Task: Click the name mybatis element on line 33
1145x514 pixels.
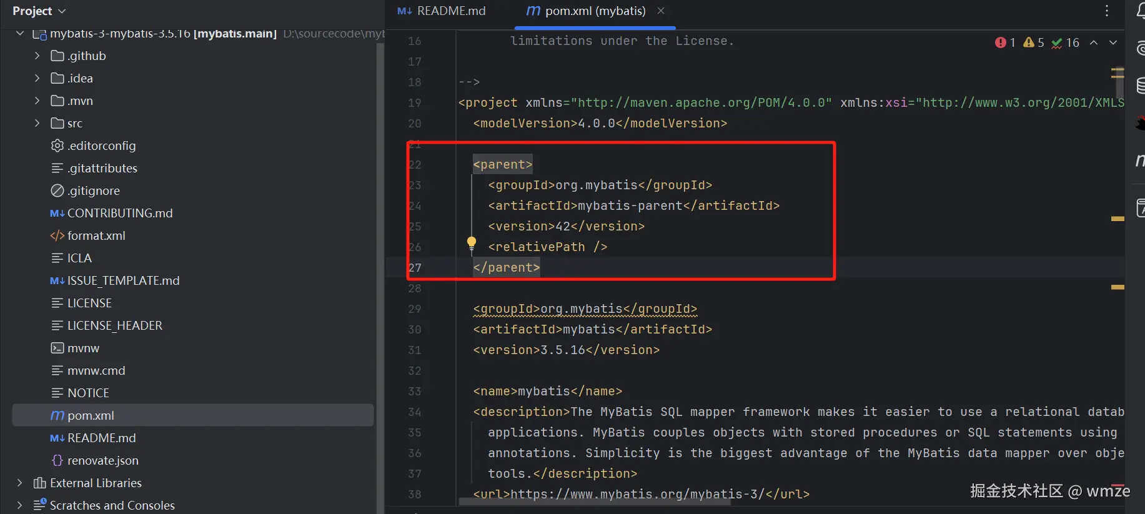Action: (x=548, y=391)
